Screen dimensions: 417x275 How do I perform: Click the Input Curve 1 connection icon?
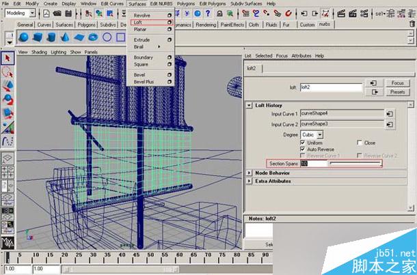point(390,114)
